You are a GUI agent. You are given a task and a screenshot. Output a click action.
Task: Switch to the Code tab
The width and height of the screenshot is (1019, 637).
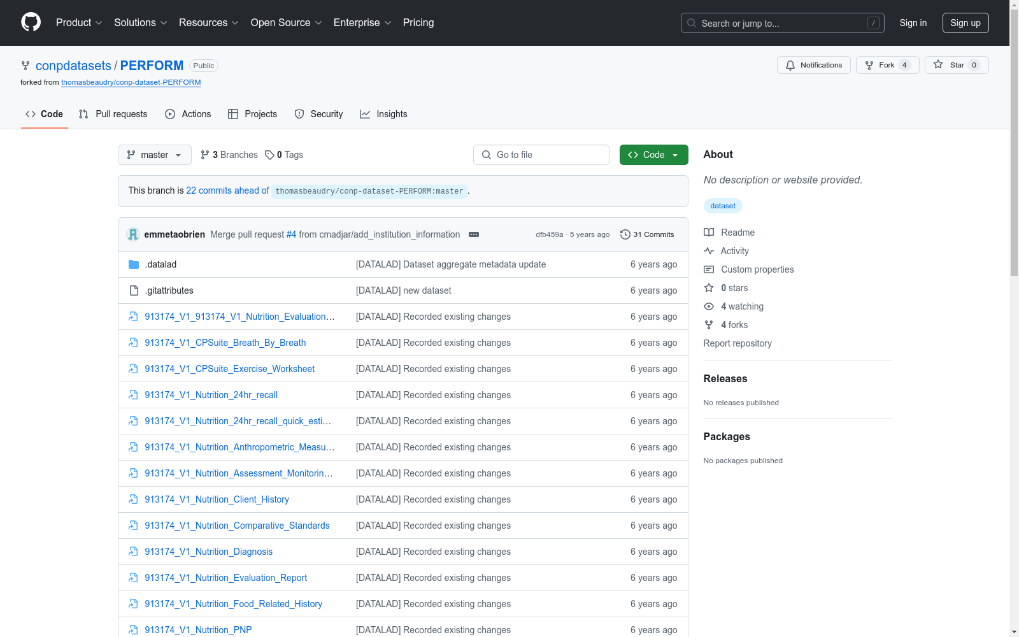coord(45,114)
